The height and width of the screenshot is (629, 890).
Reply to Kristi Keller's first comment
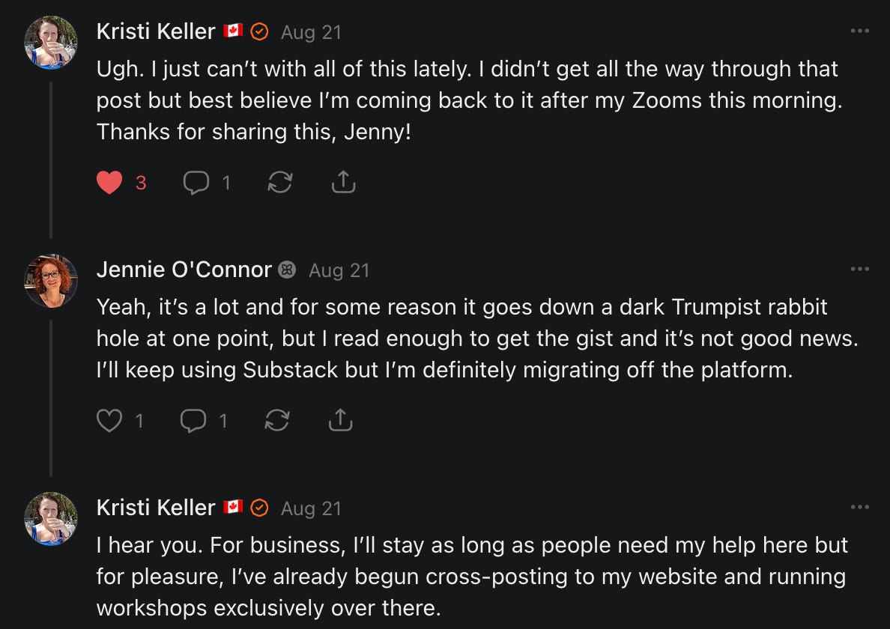click(x=196, y=183)
